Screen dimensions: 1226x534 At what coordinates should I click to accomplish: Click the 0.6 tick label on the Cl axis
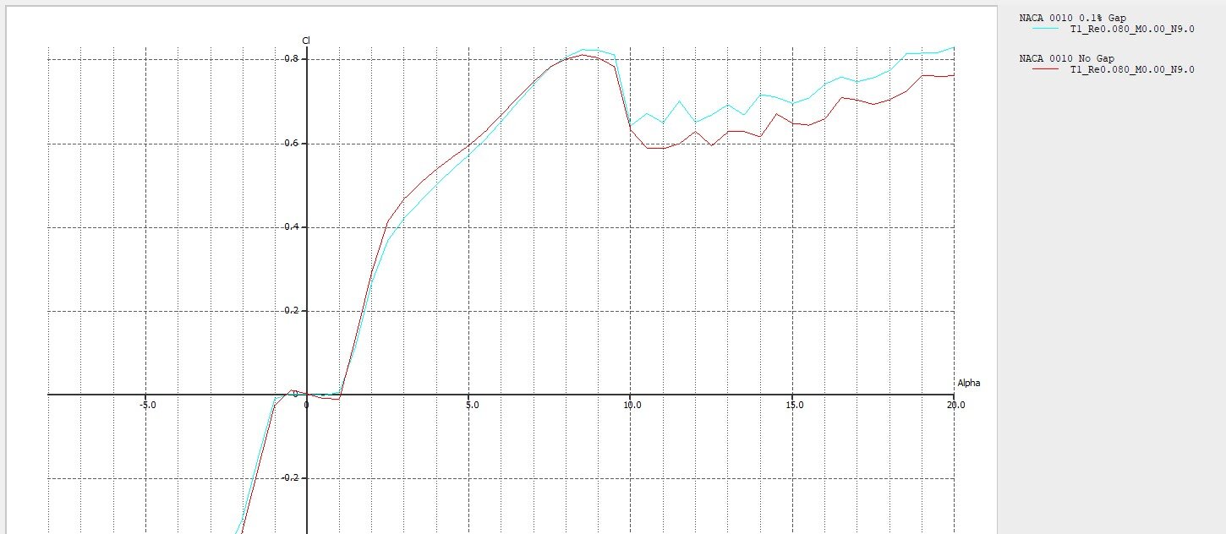[293, 143]
